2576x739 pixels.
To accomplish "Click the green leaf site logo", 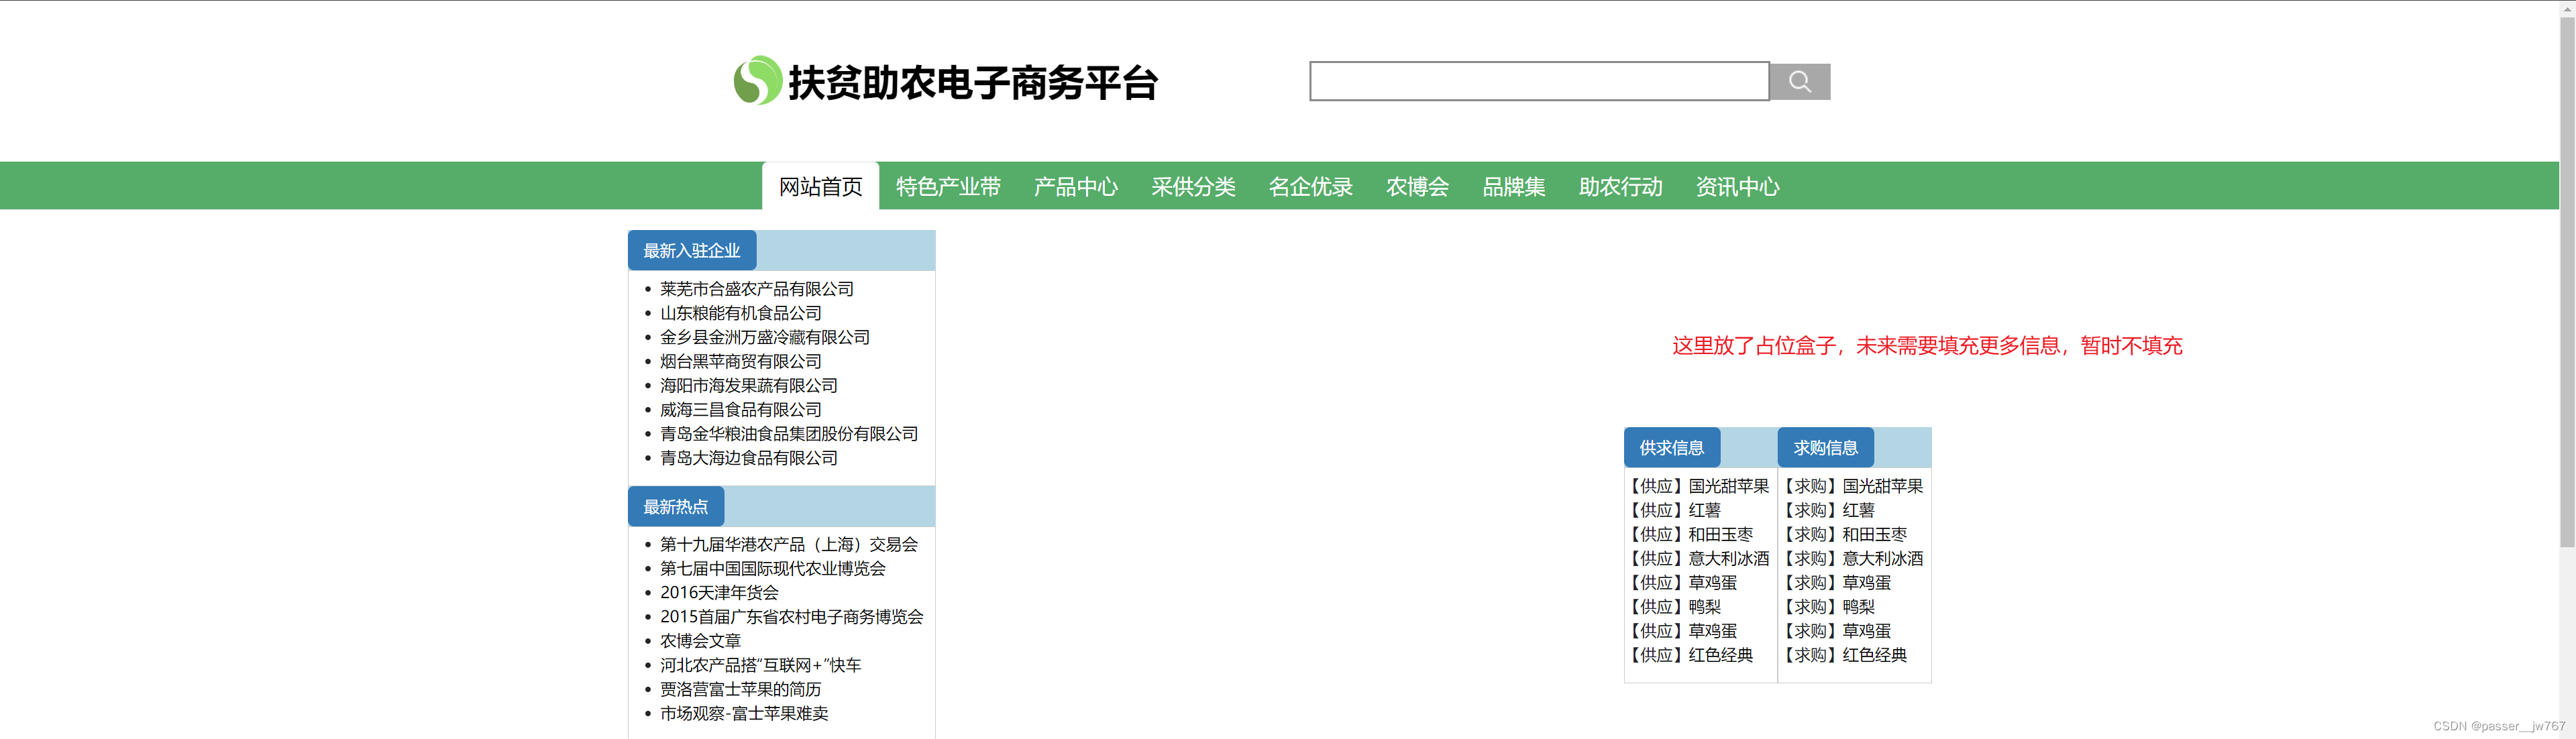I will pos(758,81).
